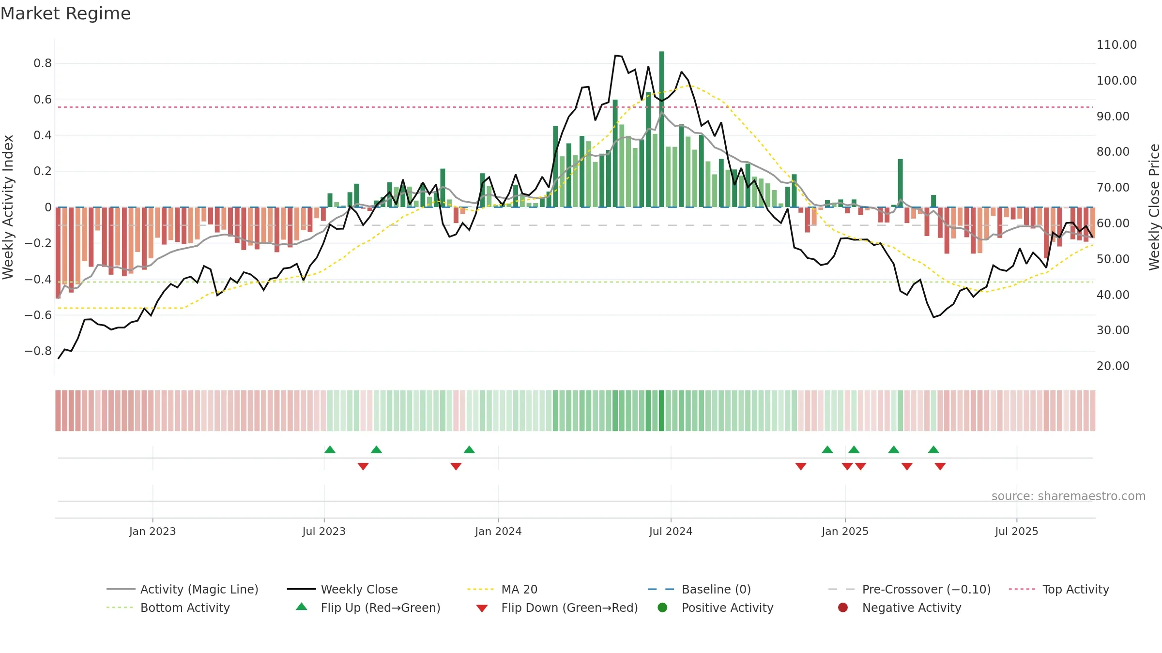Toggle the MA 20 legend entry
The image size is (1162, 653).
tap(502, 589)
